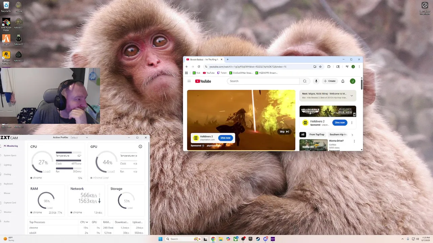This screenshot has width=433, height=243.
Task: Open the green J account avatar on YouTube
Action: pos(352,81)
